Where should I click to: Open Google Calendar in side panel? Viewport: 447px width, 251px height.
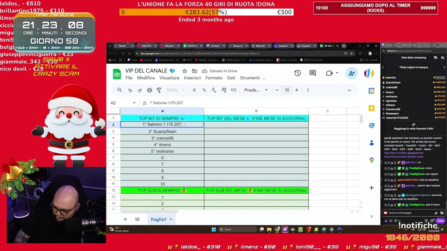372,91
